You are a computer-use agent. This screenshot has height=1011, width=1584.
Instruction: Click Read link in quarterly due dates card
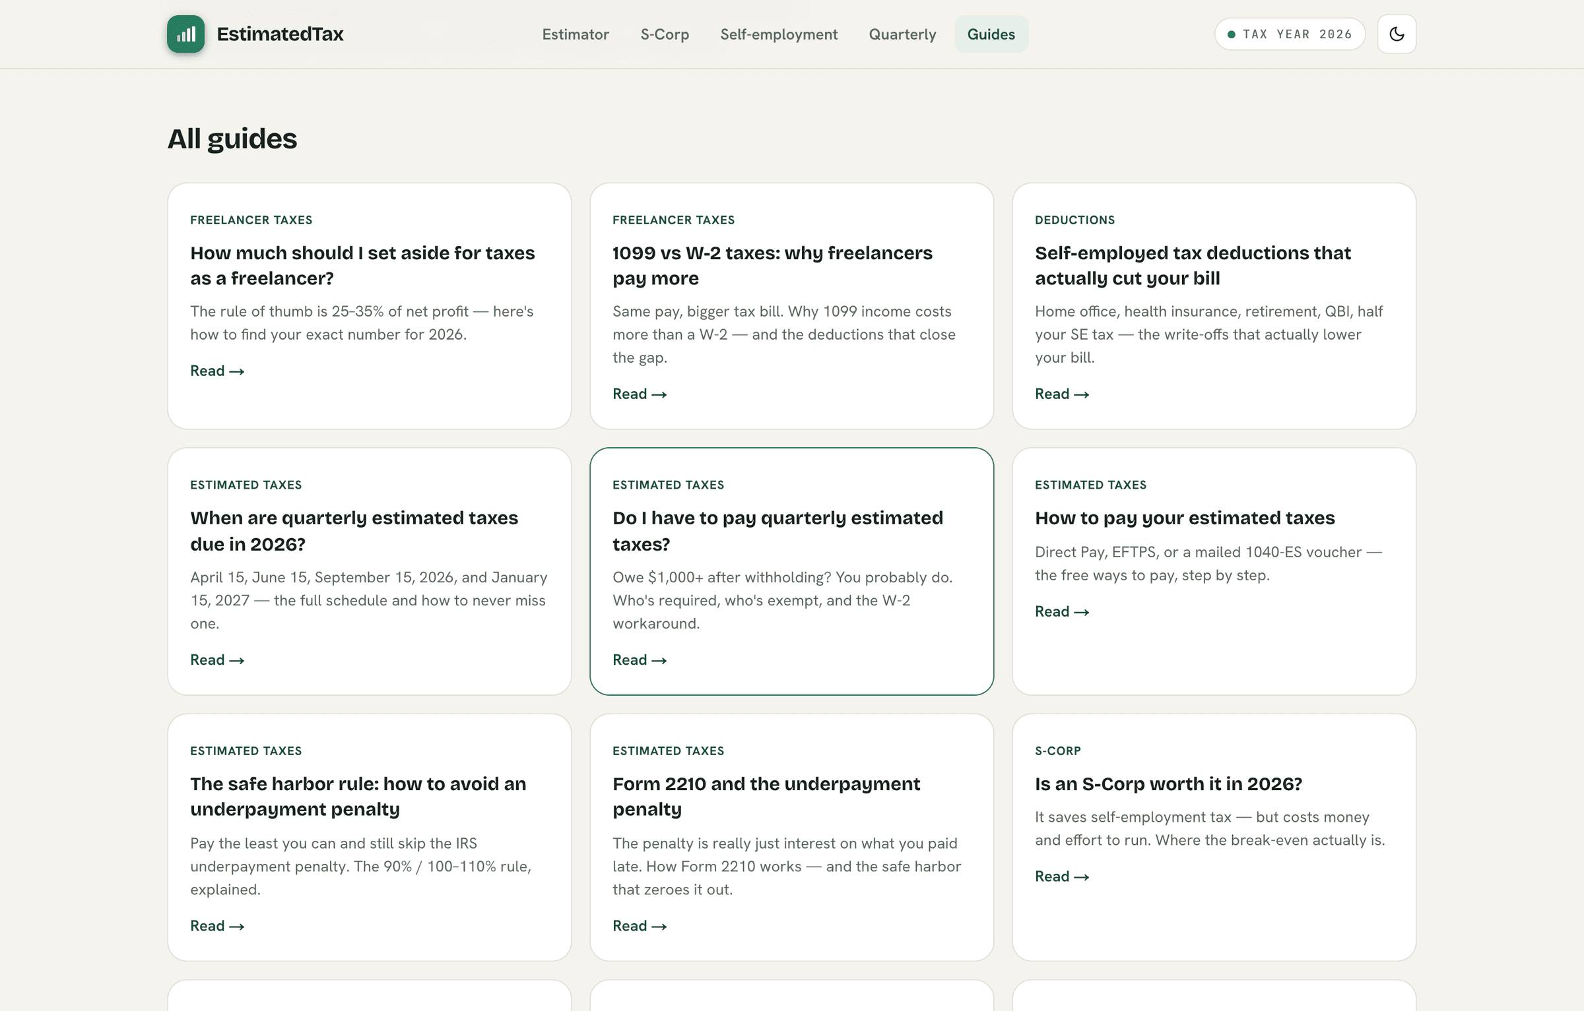[x=217, y=659]
